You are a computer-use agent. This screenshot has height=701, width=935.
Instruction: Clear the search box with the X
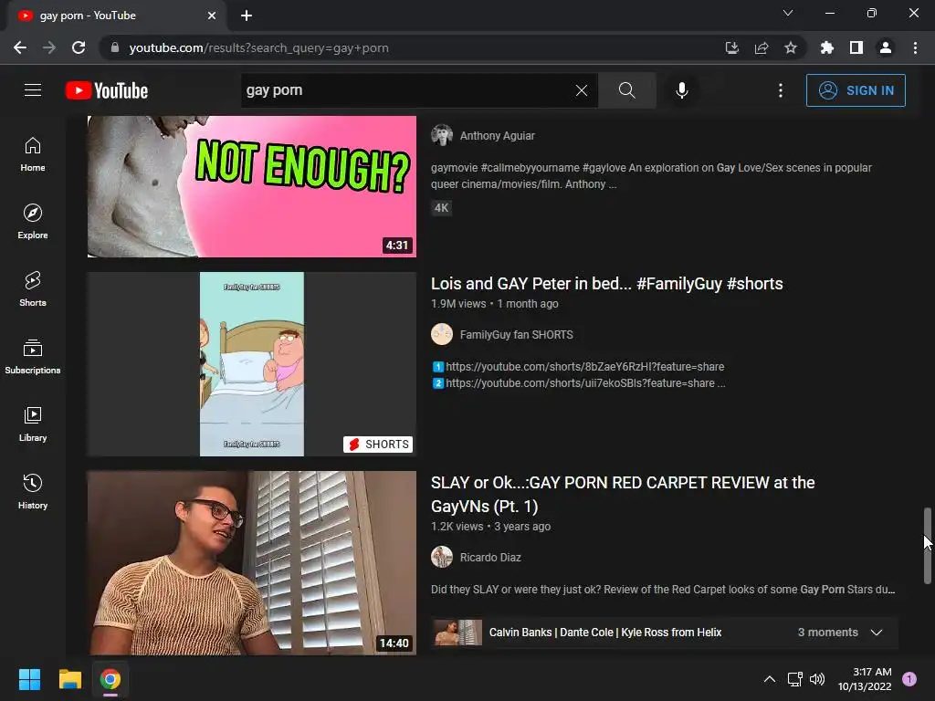[x=582, y=90]
